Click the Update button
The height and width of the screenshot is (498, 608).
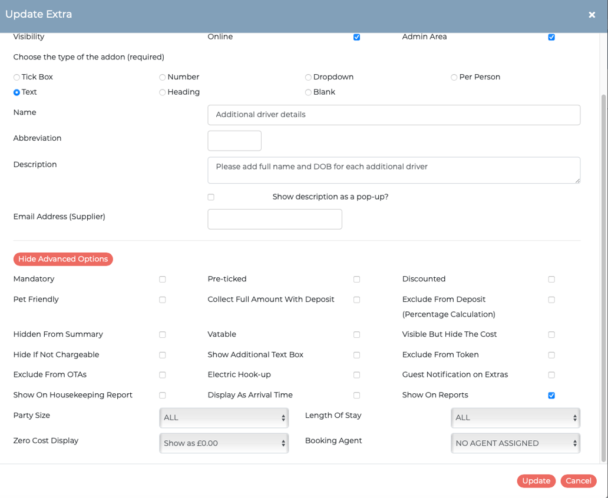536,481
